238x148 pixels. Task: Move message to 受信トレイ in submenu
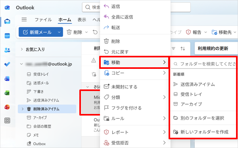[x=203, y=94]
